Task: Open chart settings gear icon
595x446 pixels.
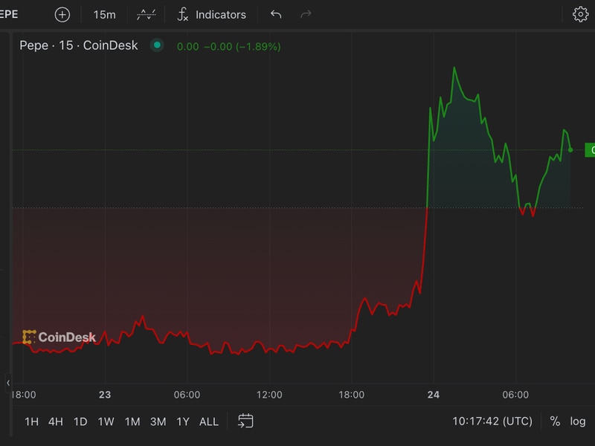Action: coord(580,14)
